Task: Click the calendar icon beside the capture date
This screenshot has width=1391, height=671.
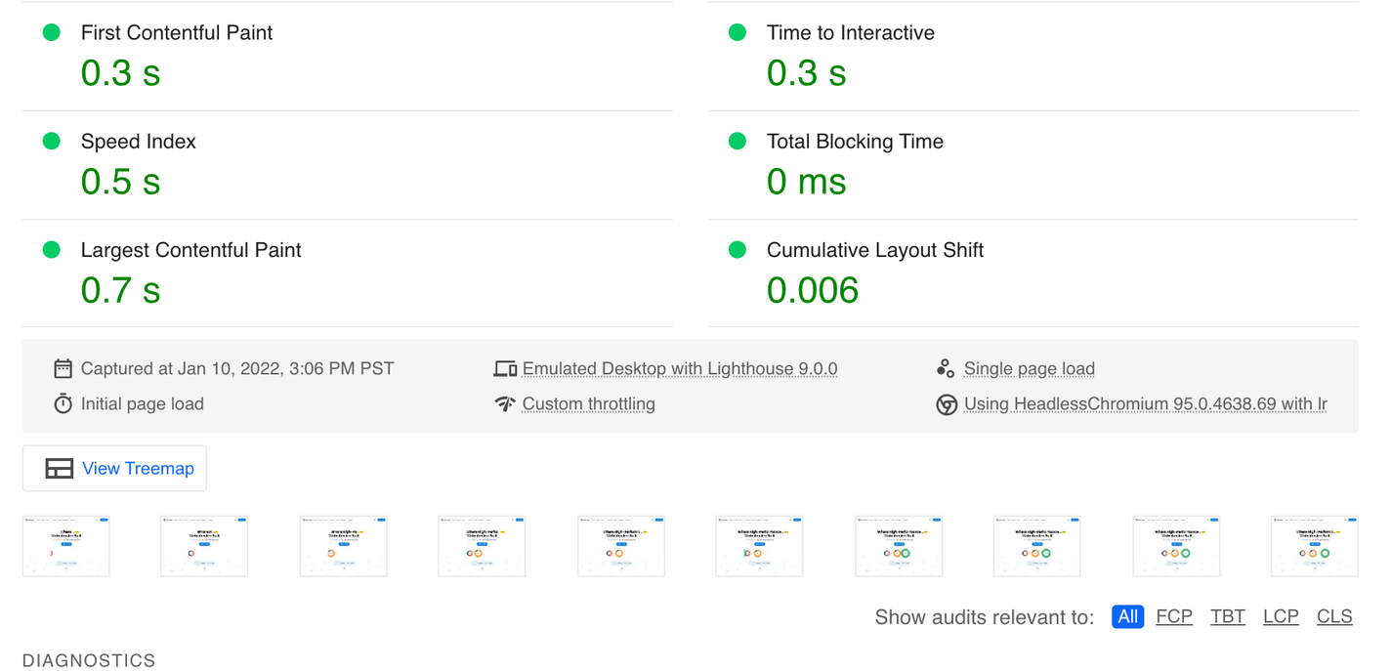Action: point(63,368)
